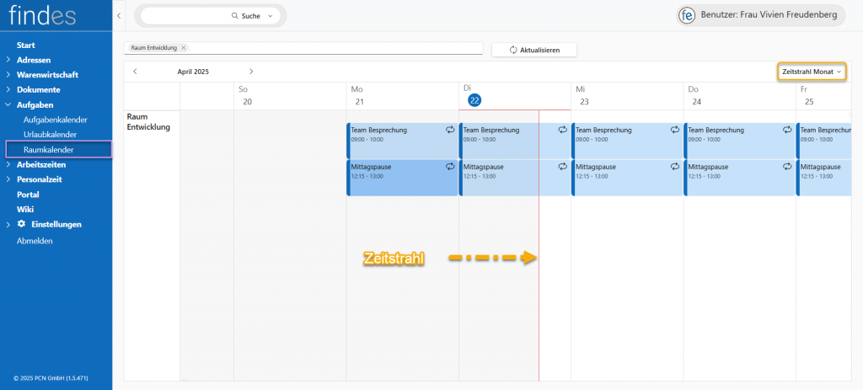Image resolution: width=863 pixels, height=390 pixels.
Task: Remove the Raum Entwicklung filter tag
Action: click(184, 48)
